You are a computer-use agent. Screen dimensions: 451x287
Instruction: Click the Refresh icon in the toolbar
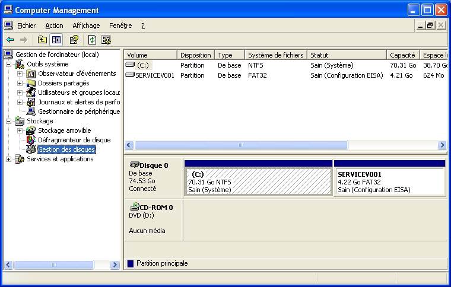[x=92, y=40]
